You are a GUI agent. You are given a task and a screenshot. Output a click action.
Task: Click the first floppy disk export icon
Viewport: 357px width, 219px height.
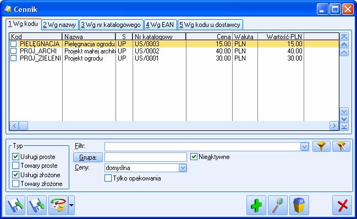15,205
